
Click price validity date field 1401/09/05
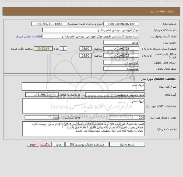point(121,56)
